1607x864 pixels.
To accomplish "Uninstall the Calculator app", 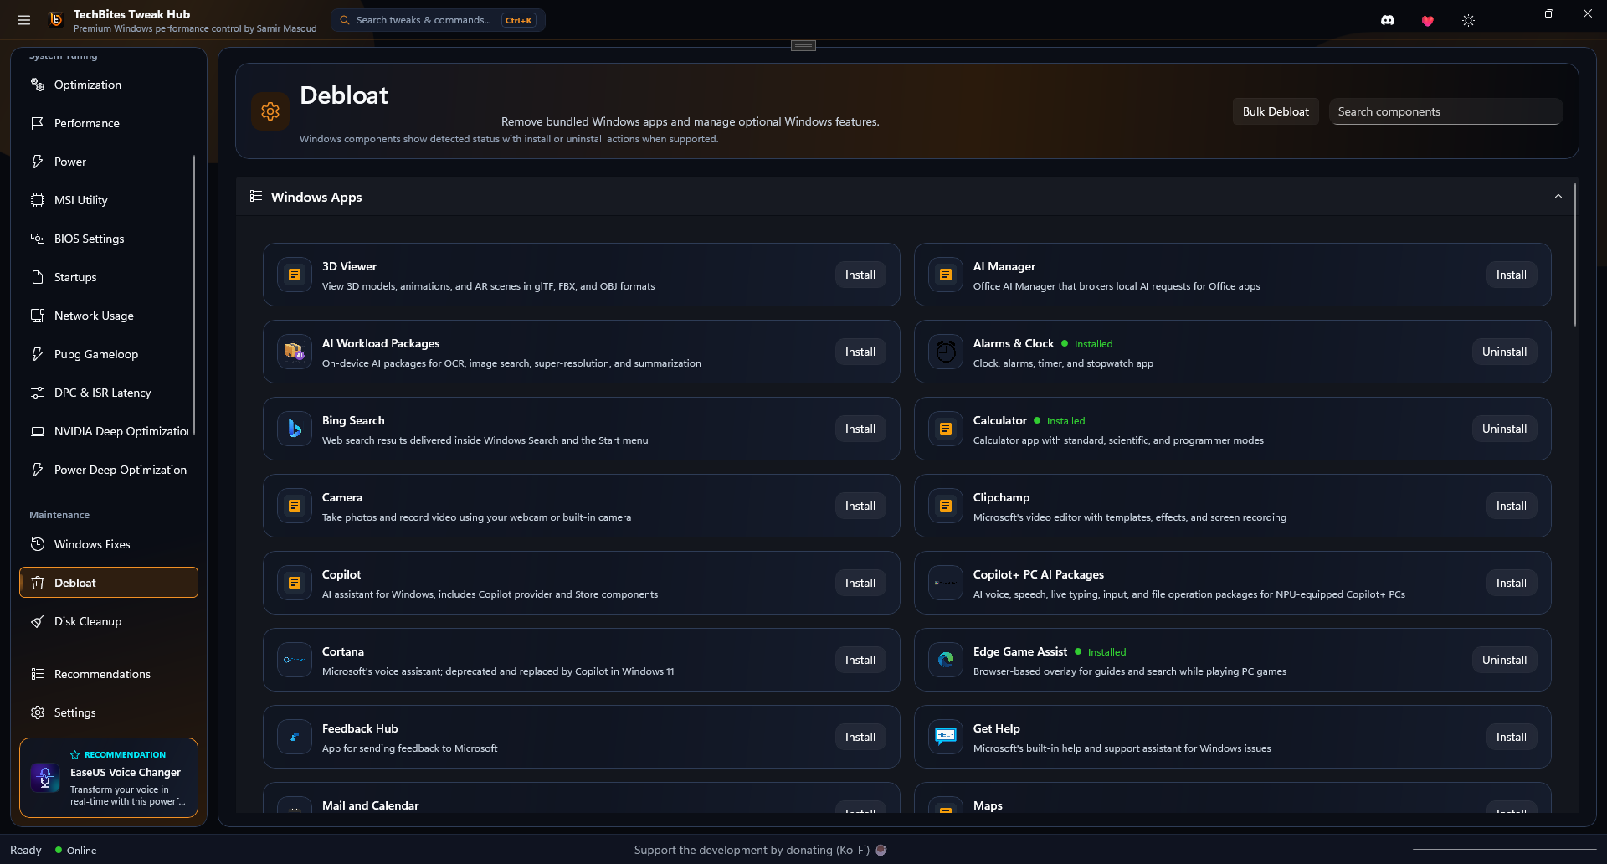I will [x=1504, y=429].
